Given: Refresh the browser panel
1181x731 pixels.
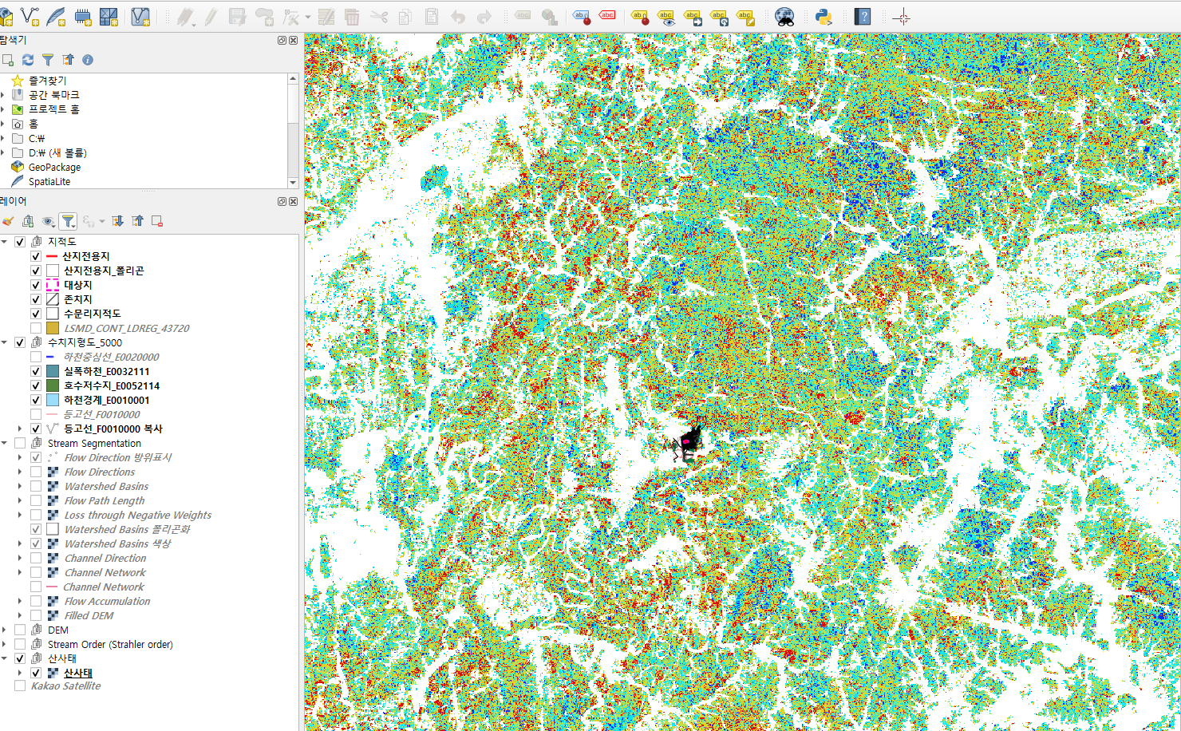Looking at the screenshot, I should coord(28,60).
